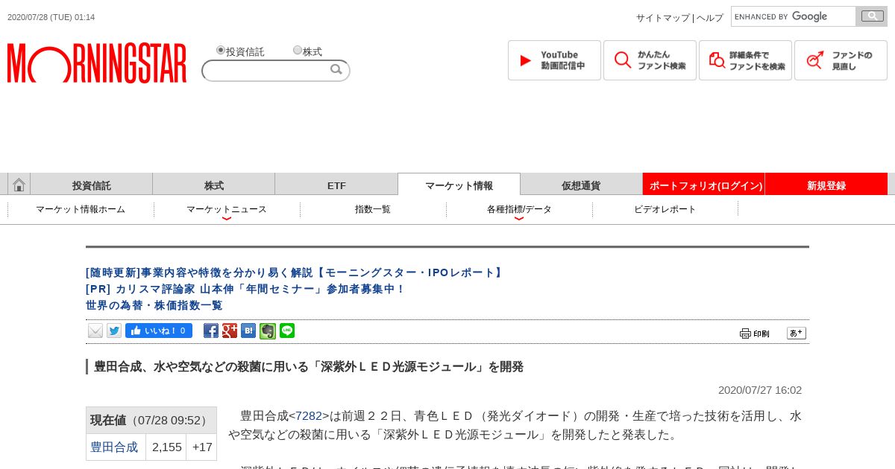895x469 pixels.
Task: Share article via email envelope icon
Action: point(95,331)
